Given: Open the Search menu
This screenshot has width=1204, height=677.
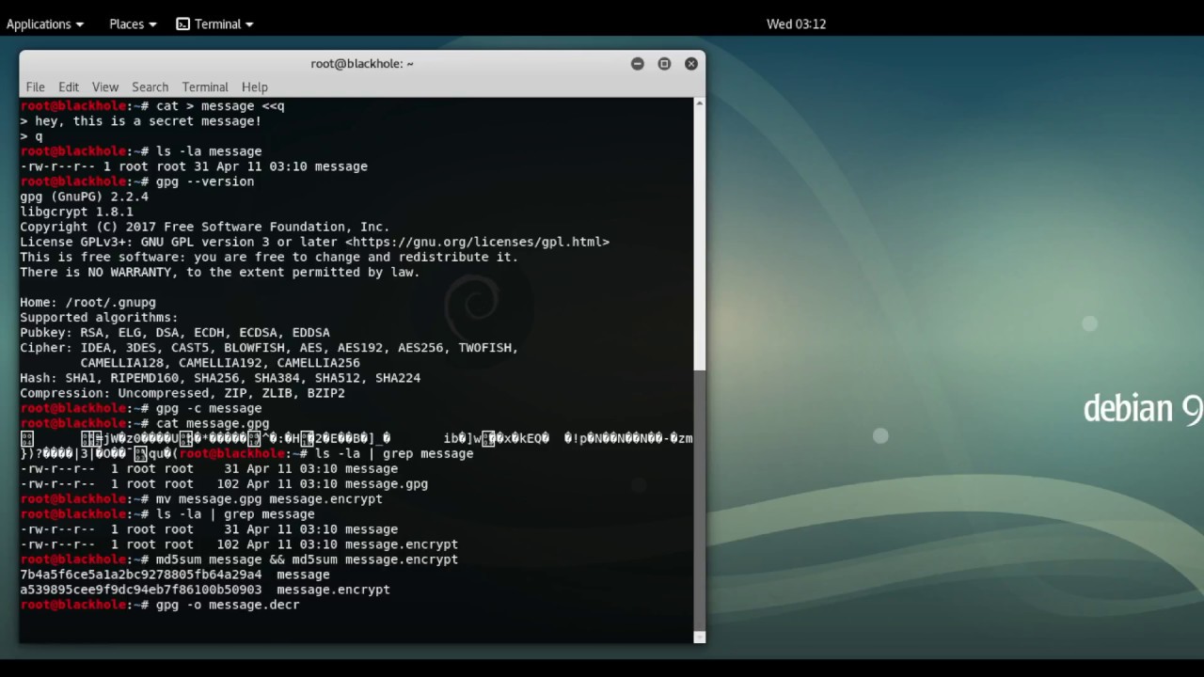Looking at the screenshot, I should 150,87.
